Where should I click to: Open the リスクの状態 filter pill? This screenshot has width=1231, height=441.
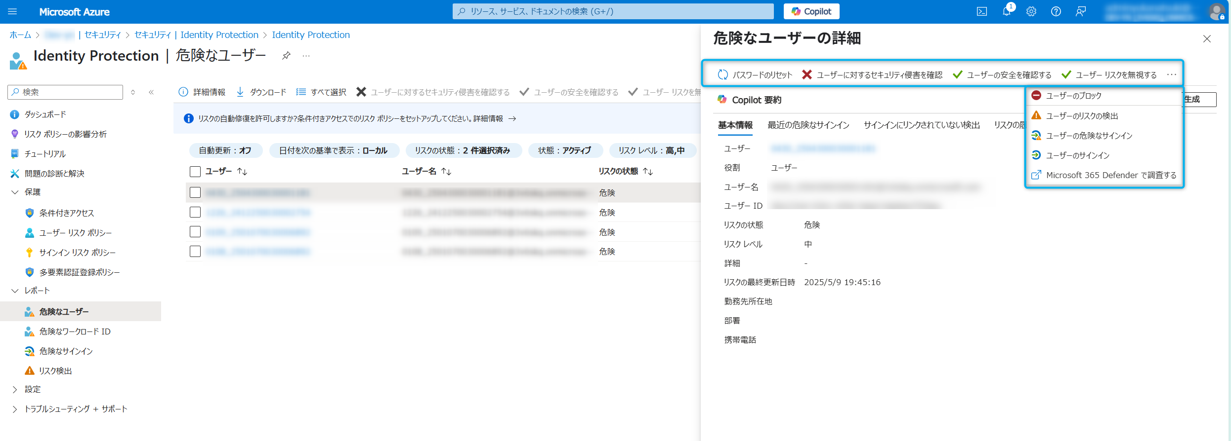(x=463, y=150)
